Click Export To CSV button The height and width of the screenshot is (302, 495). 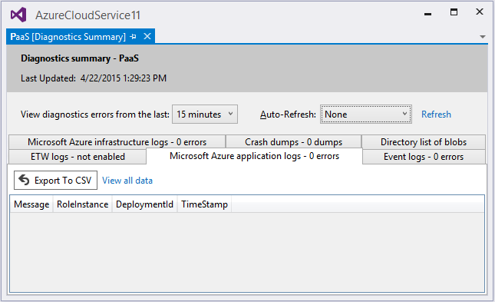55,181
